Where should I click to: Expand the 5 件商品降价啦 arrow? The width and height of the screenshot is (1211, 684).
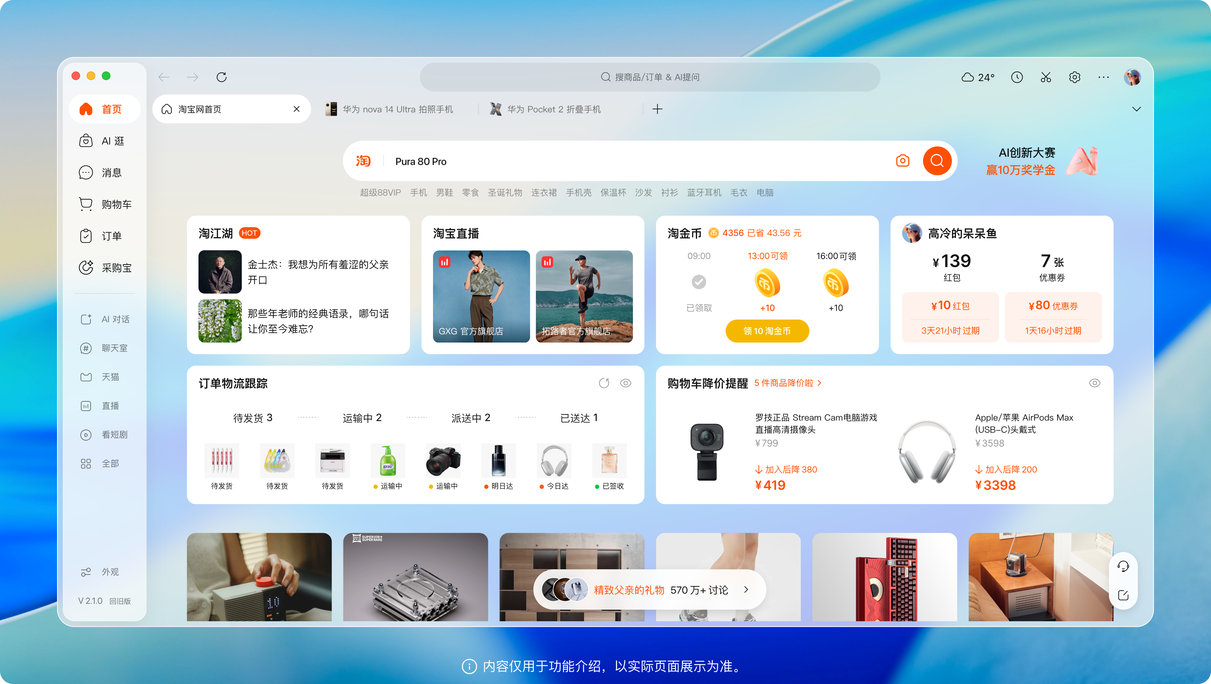coord(819,383)
